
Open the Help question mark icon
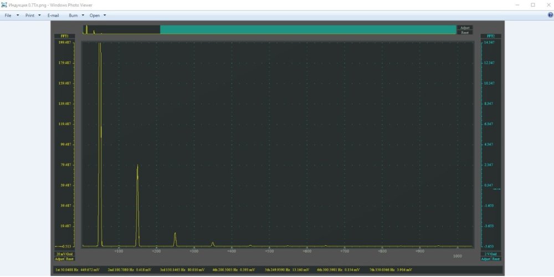pos(550,15)
